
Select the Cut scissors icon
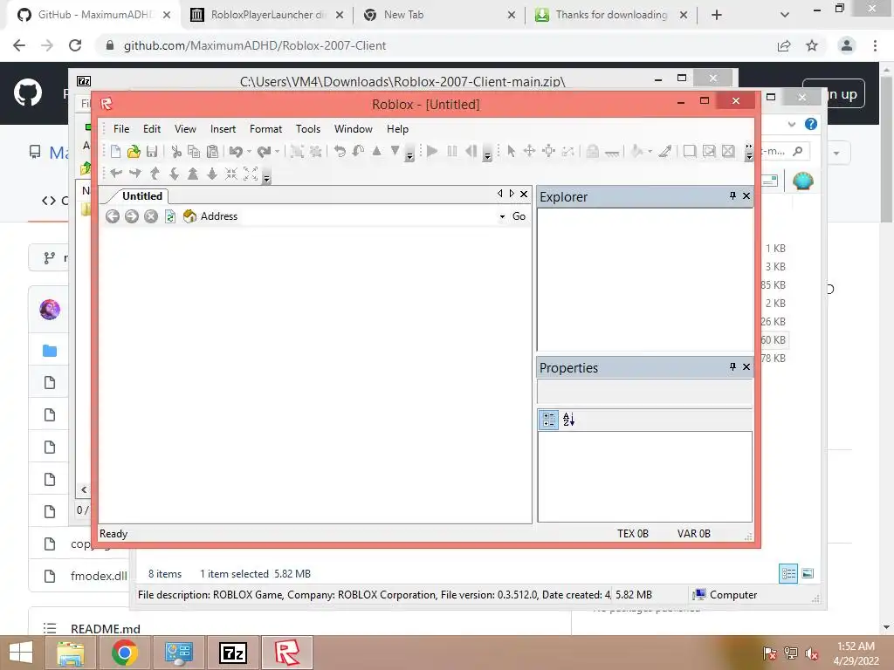tap(176, 151)
